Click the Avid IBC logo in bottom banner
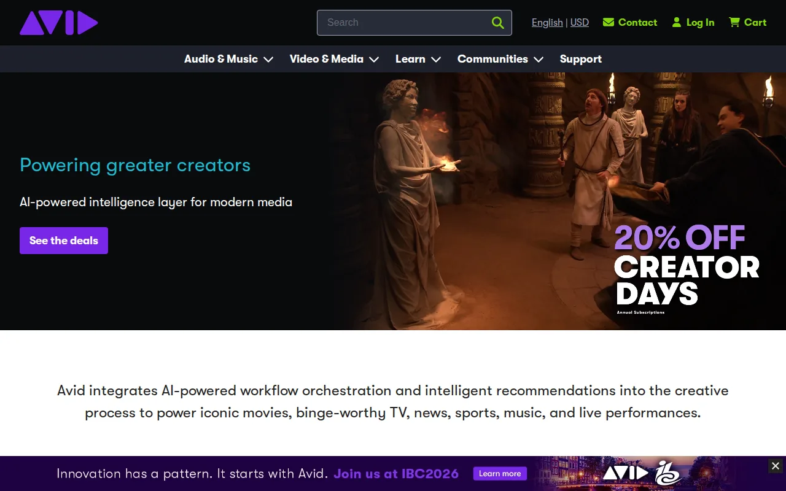Screen dimensions: 786x491 642,473
